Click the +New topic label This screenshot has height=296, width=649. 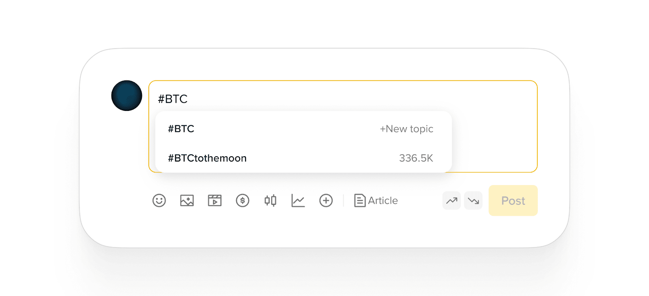406,129
